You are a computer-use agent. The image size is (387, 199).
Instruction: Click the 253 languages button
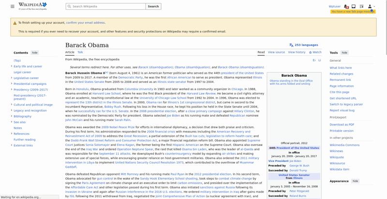click(x=304, y=45)
